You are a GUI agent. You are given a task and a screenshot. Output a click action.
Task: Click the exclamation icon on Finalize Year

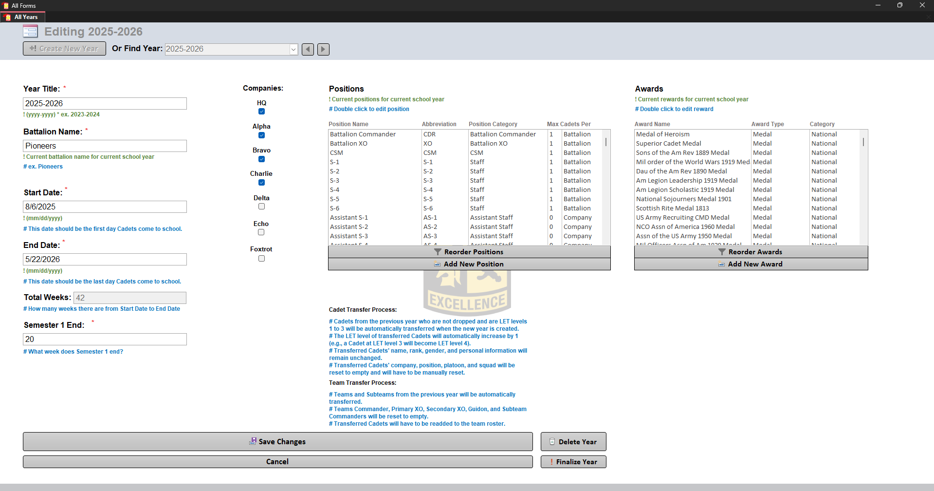coord(551,462)
